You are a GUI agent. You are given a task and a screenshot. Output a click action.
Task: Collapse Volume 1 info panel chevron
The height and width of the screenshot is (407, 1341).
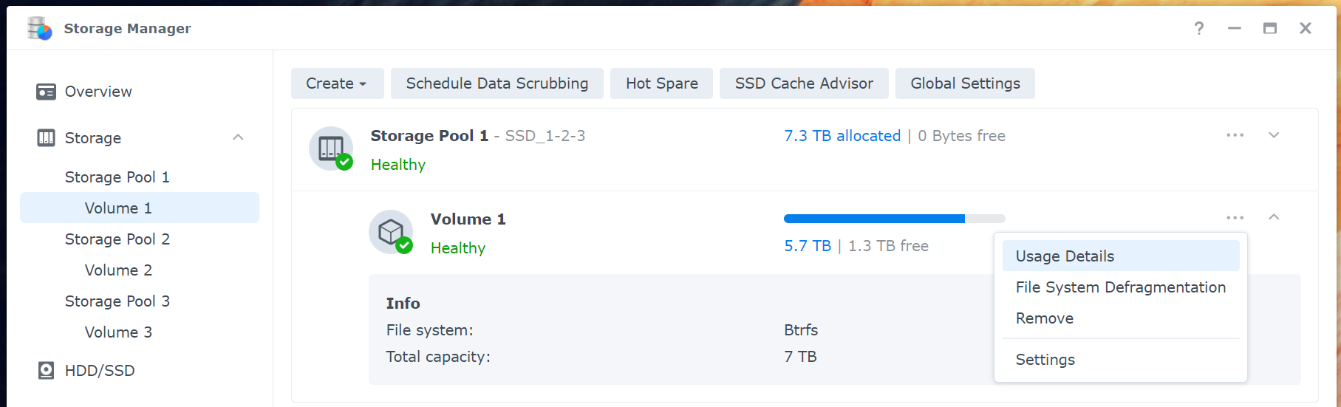[x=1274, y=217]
